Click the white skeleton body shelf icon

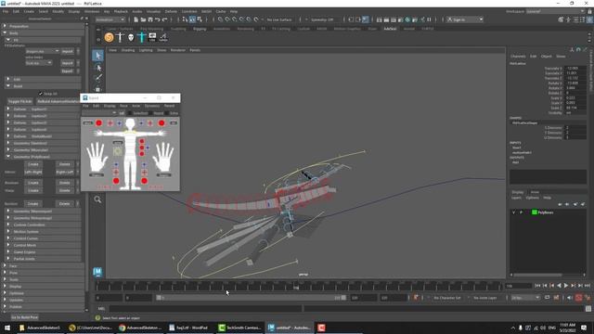(120, 37)
